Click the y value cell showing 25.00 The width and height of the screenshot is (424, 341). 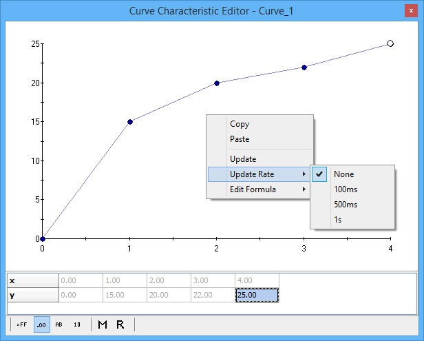[257, 295]
